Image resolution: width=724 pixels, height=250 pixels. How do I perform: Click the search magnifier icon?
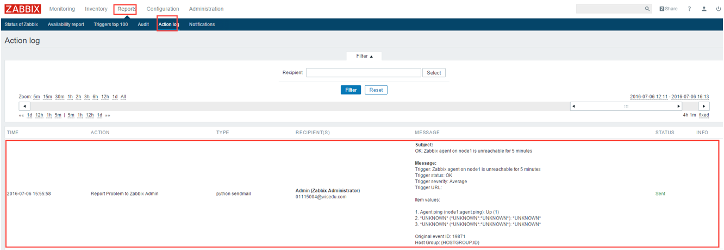coord(647,9)
